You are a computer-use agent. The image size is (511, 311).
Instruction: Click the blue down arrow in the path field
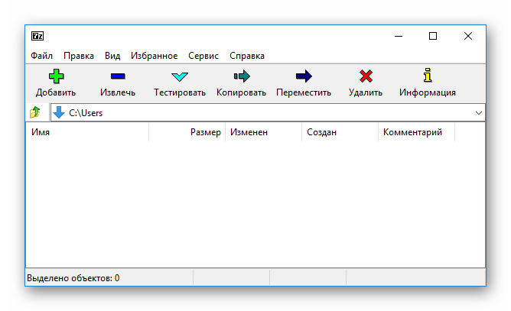click(59, 112)
